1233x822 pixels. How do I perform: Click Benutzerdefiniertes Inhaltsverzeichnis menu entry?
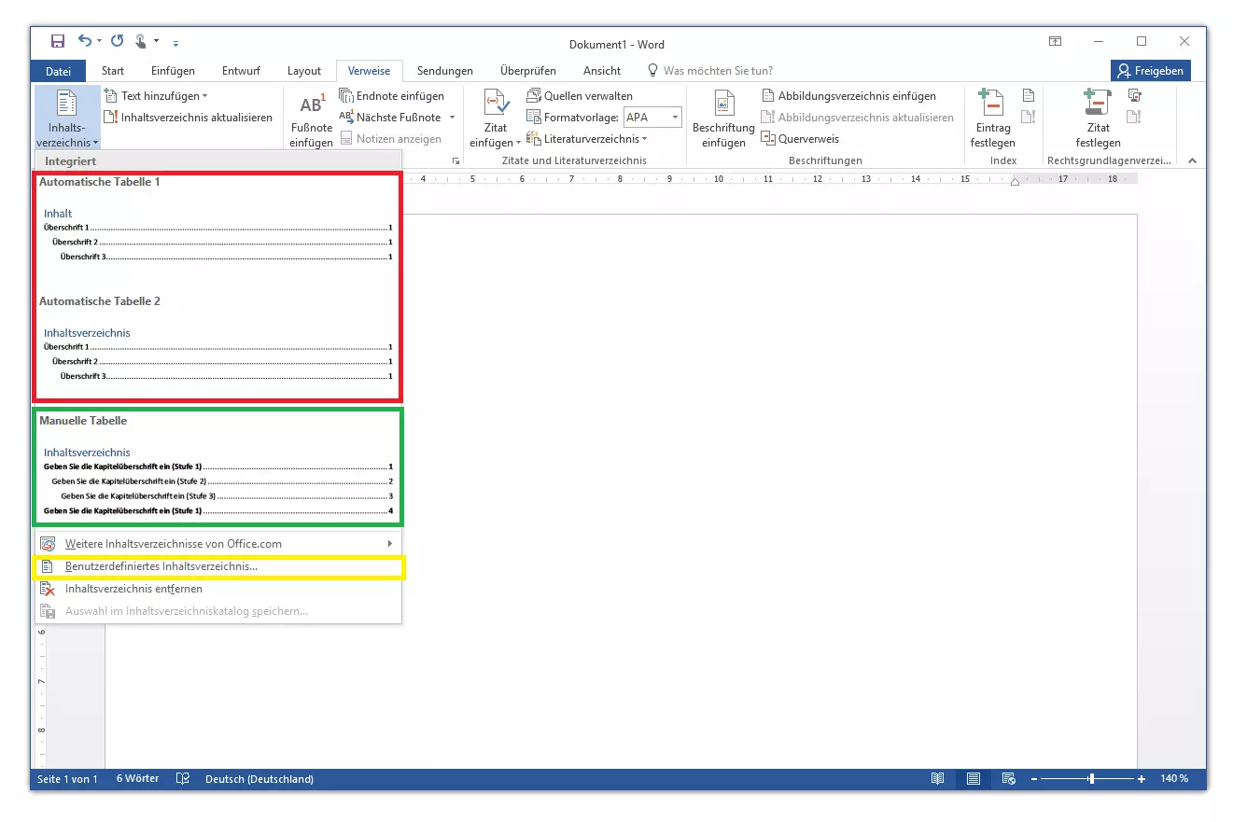click(217, 566)
